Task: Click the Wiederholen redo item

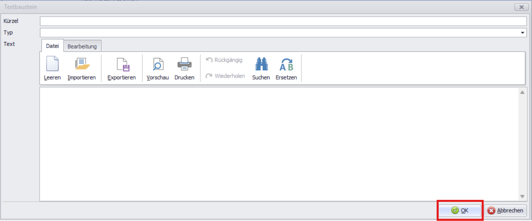Action: click(x=225, y=76)
